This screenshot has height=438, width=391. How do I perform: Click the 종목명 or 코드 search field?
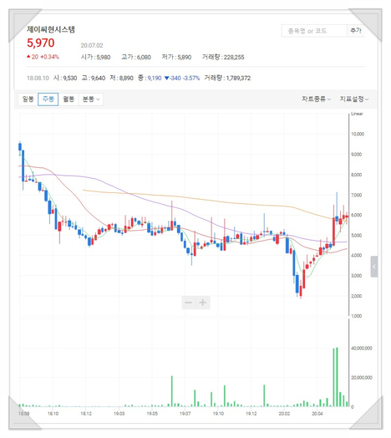click(x=314, y=31)
